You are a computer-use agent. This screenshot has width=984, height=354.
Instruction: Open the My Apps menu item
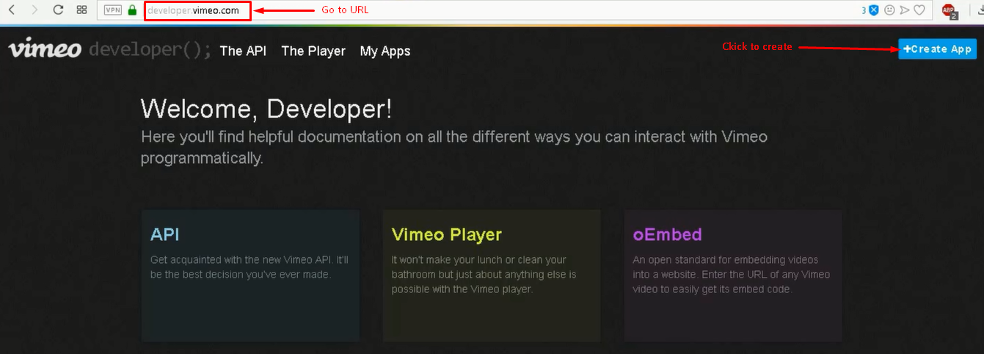(385, 51)
